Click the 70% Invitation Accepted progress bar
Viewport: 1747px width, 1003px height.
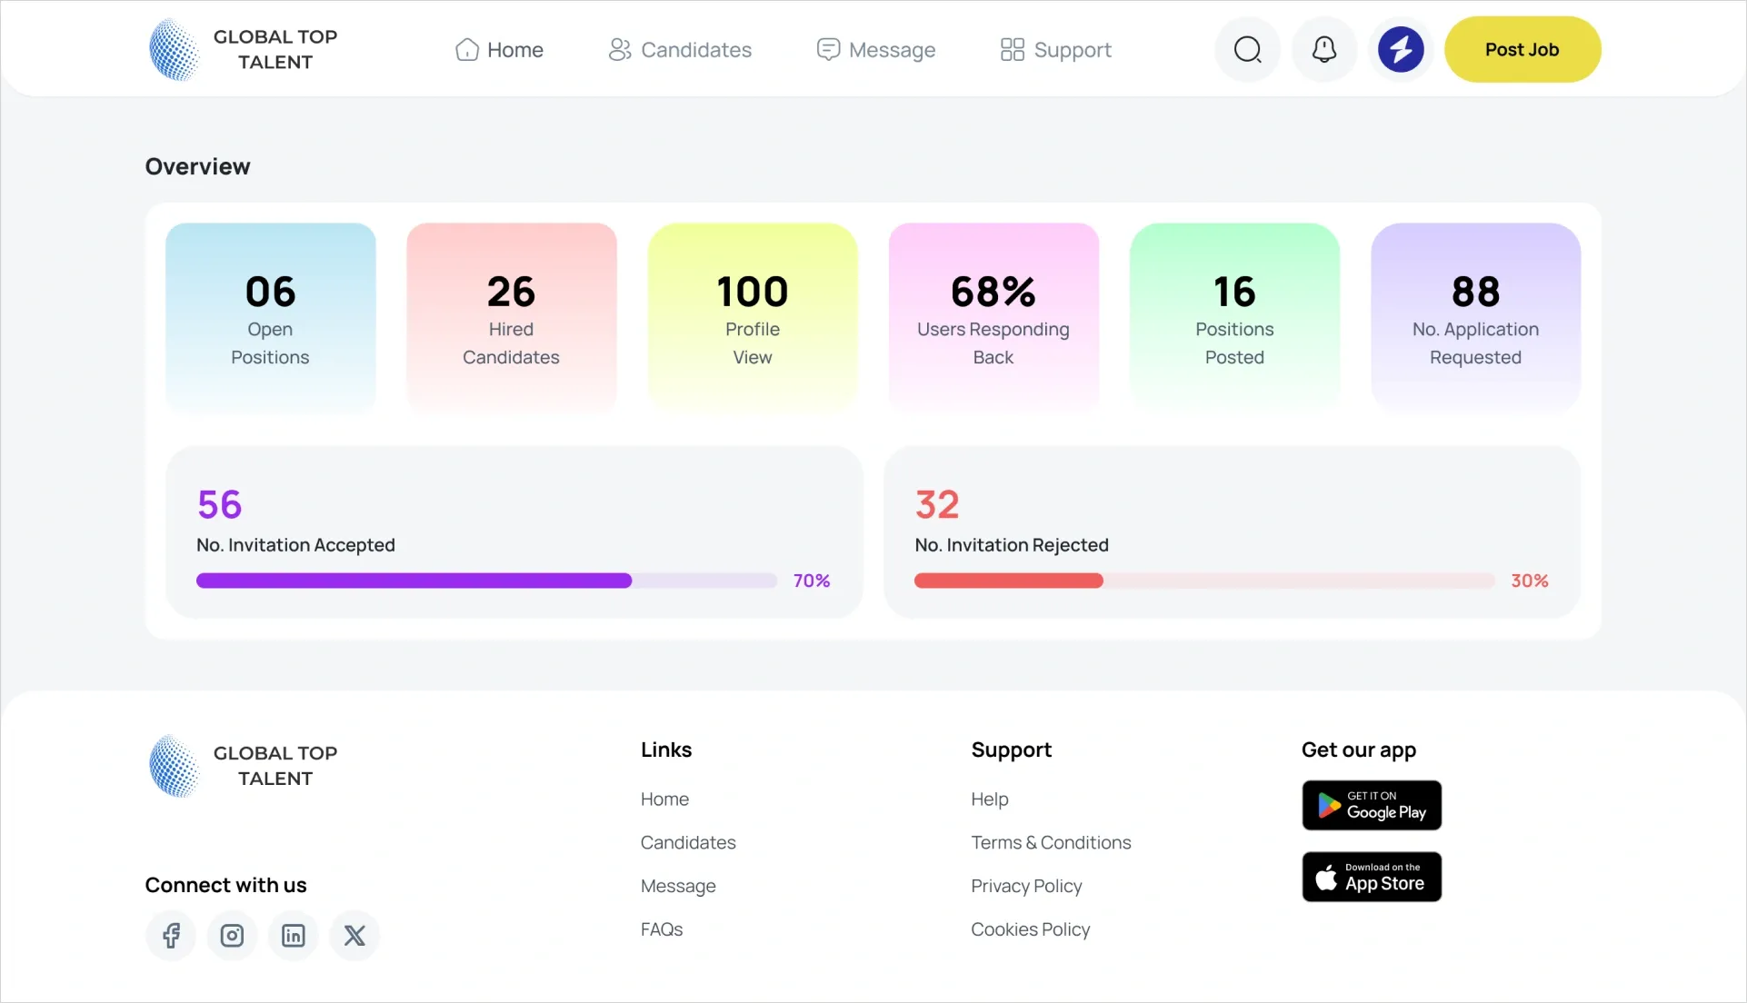click(x=484, y=581)
